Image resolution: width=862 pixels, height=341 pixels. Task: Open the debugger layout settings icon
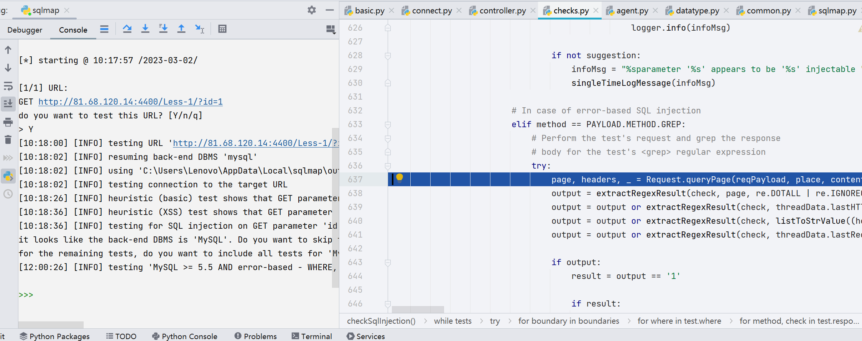tap(331, 30)
